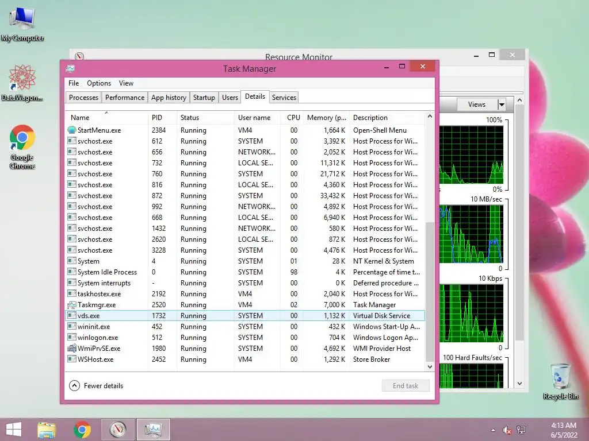Sort by the User name column header
Screen dimensions: 589x441
257,118
